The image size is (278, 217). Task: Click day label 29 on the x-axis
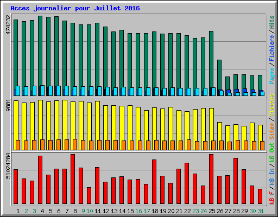[244, 211]
